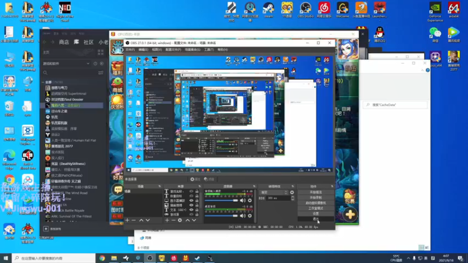Click 开始推流 start streaming button
Image resolution: width=468 pixels, height=263 pixels.
pos(316,192)
